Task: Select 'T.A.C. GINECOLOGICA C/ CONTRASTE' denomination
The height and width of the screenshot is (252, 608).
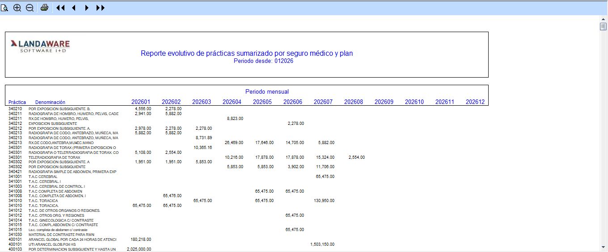Action: click(x=61, y=221)
